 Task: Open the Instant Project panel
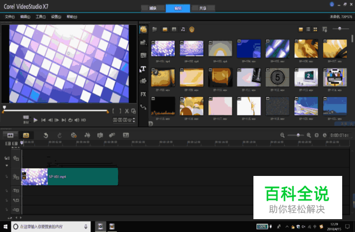coord(143,42)
